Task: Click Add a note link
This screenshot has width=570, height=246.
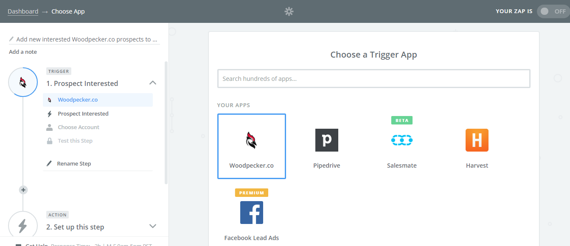Action: click(23, 52)
